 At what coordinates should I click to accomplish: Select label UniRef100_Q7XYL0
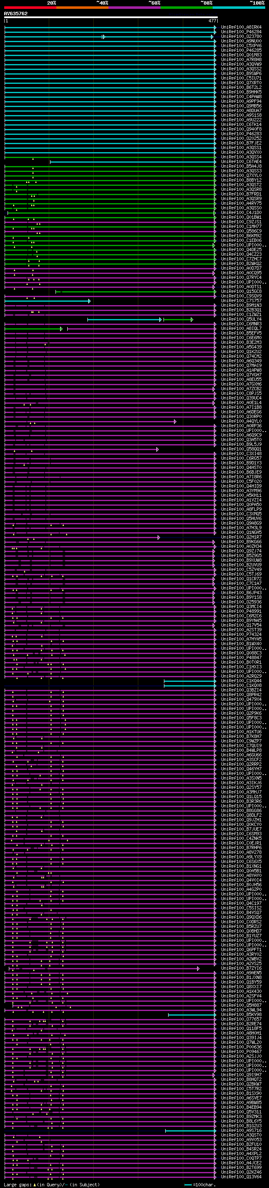pyautogui.click(x=241, y=175)
